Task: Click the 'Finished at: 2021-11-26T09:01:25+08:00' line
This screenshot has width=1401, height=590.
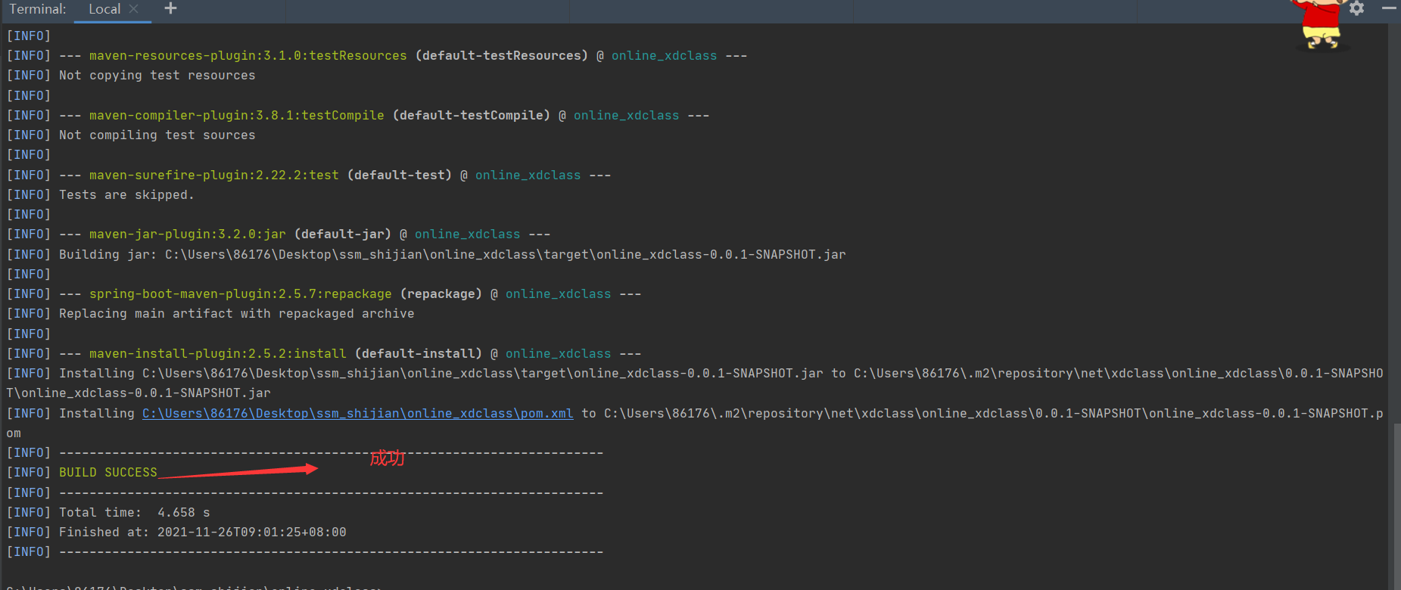Action: click(x=203, y=532)
